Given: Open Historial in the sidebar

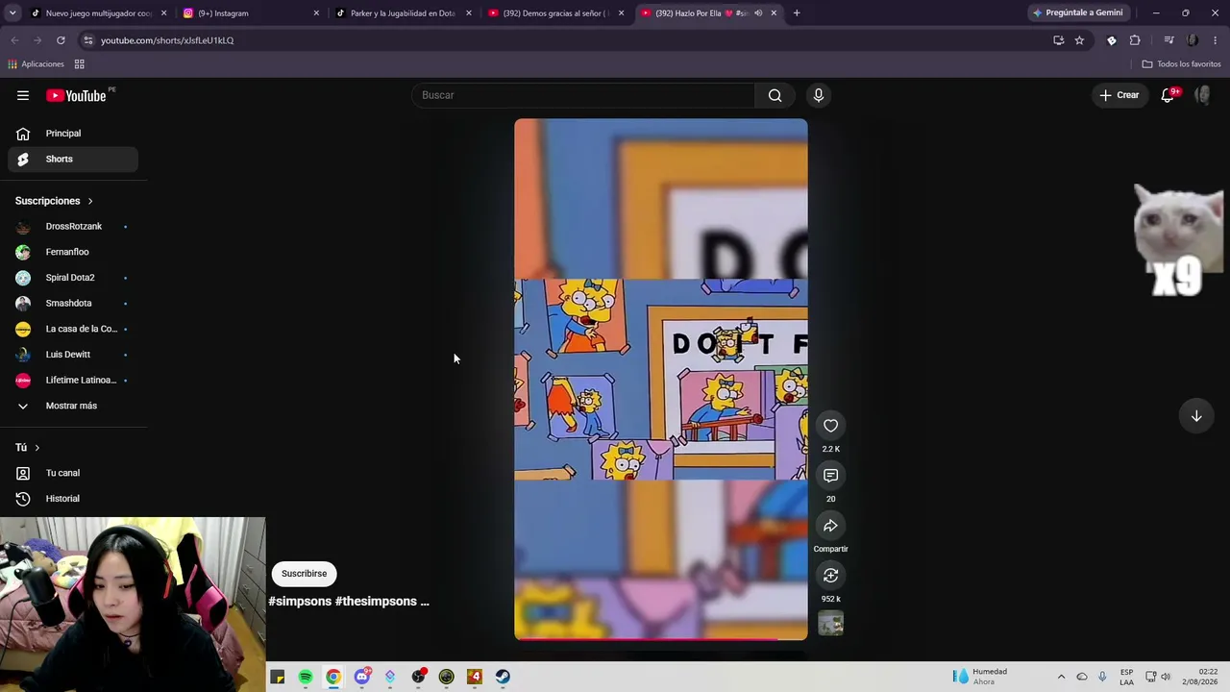Looking at the screenshot, I should (72, 499).
